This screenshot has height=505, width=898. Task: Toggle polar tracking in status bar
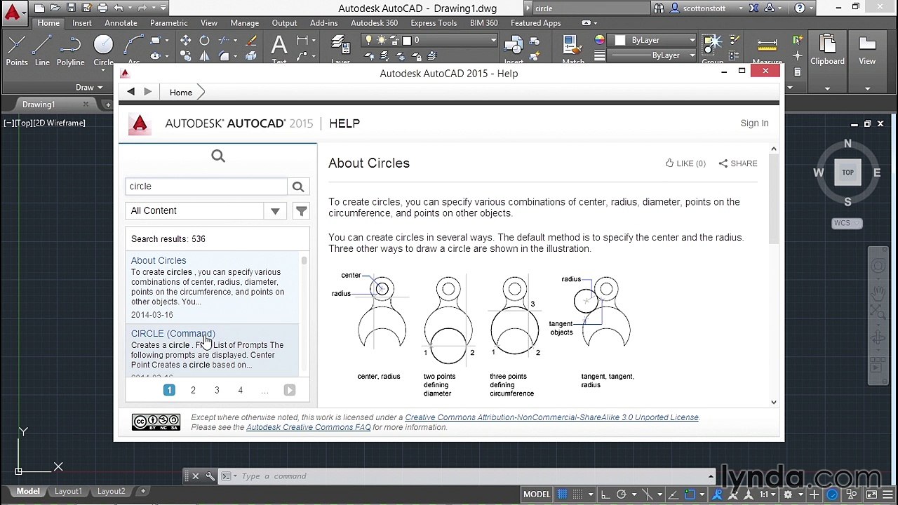point(622,494)
